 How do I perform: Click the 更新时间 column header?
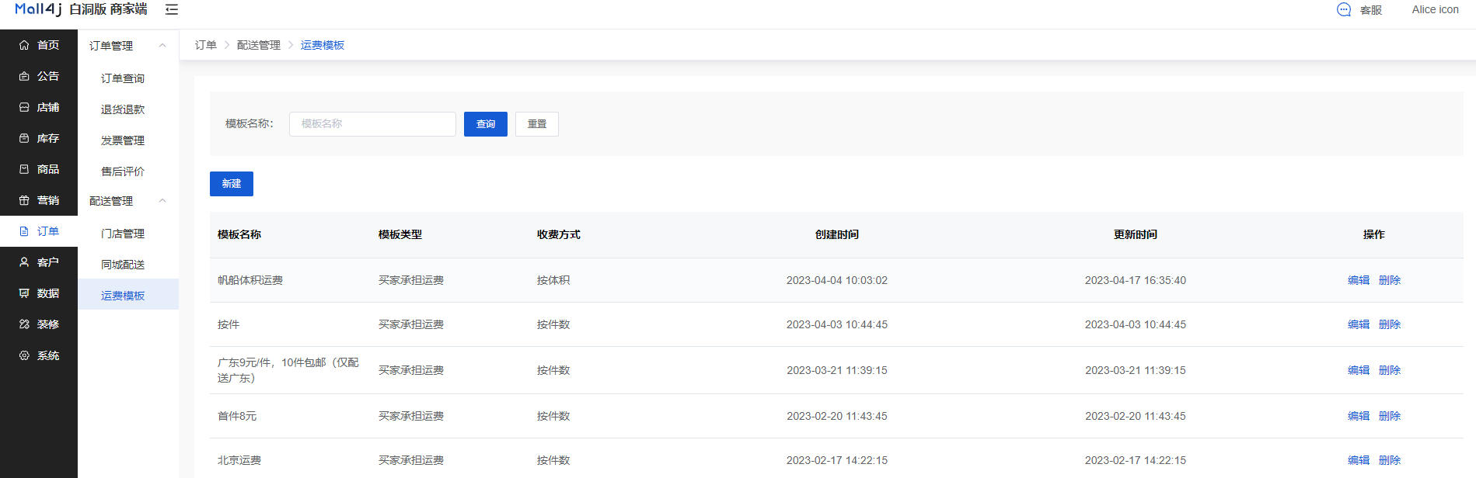pos(1136,234)
